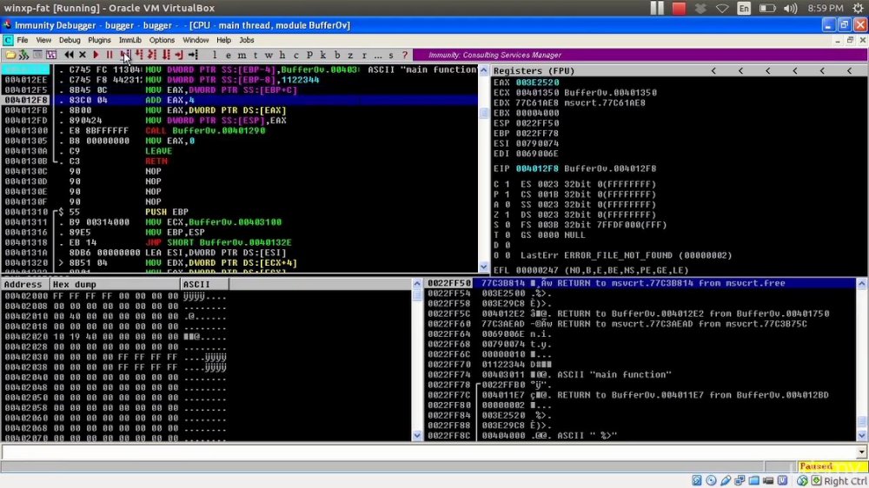Open the Options menu
The image size is (869, 488).
[162, 40]
